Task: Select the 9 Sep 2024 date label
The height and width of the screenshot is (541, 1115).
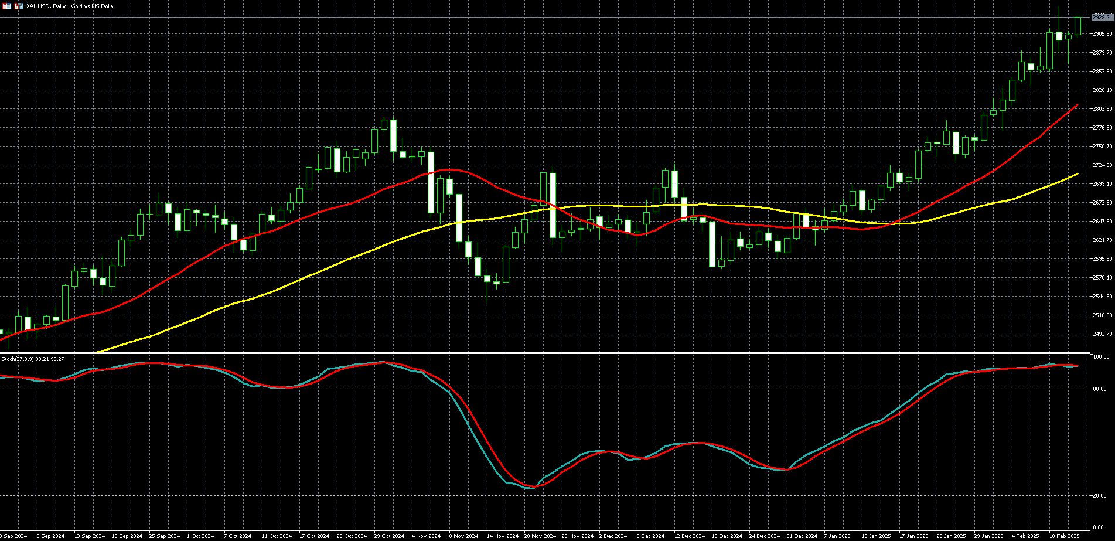Action: (x=50, y=536)
